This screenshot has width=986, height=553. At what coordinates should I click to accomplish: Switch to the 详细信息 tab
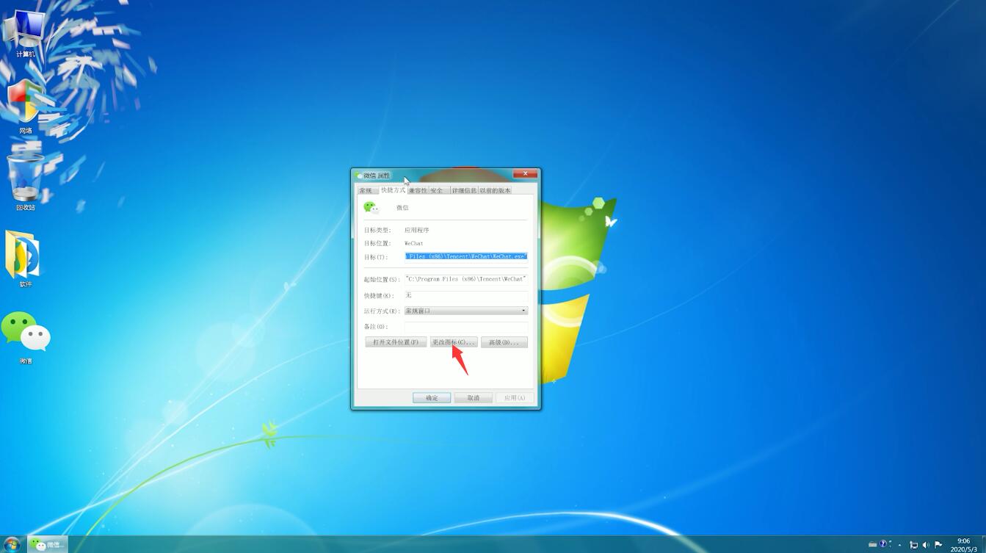pyautogui.click(x=464, y=190)
